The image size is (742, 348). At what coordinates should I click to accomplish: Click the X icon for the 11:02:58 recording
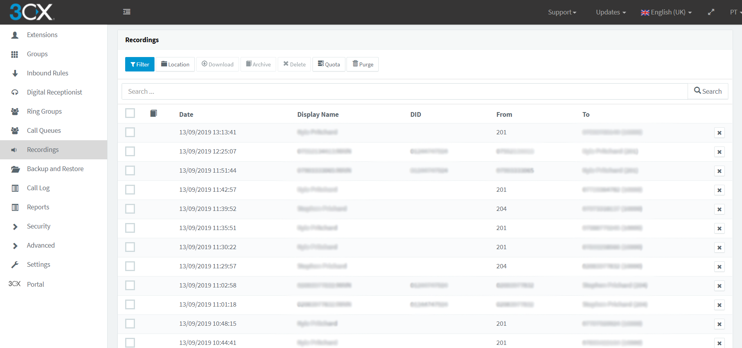tap(719, 286)
